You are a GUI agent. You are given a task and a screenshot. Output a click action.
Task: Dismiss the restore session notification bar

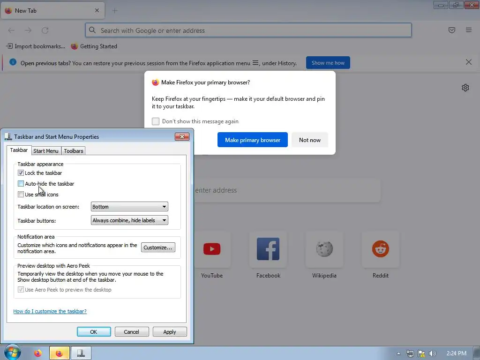click(469, 62)
